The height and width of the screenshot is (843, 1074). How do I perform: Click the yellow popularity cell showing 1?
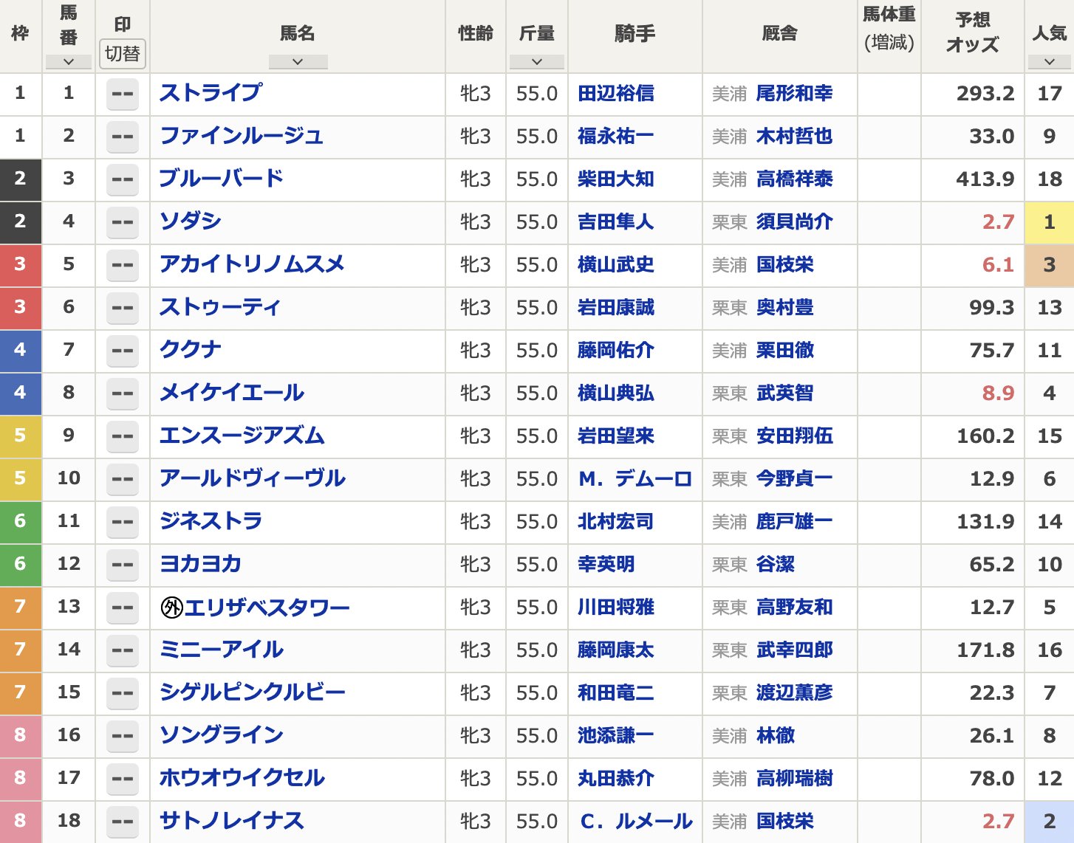pos(1049,222)
